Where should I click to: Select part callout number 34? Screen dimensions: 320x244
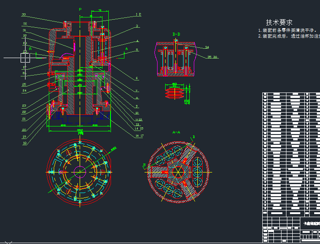coord(207,47)
